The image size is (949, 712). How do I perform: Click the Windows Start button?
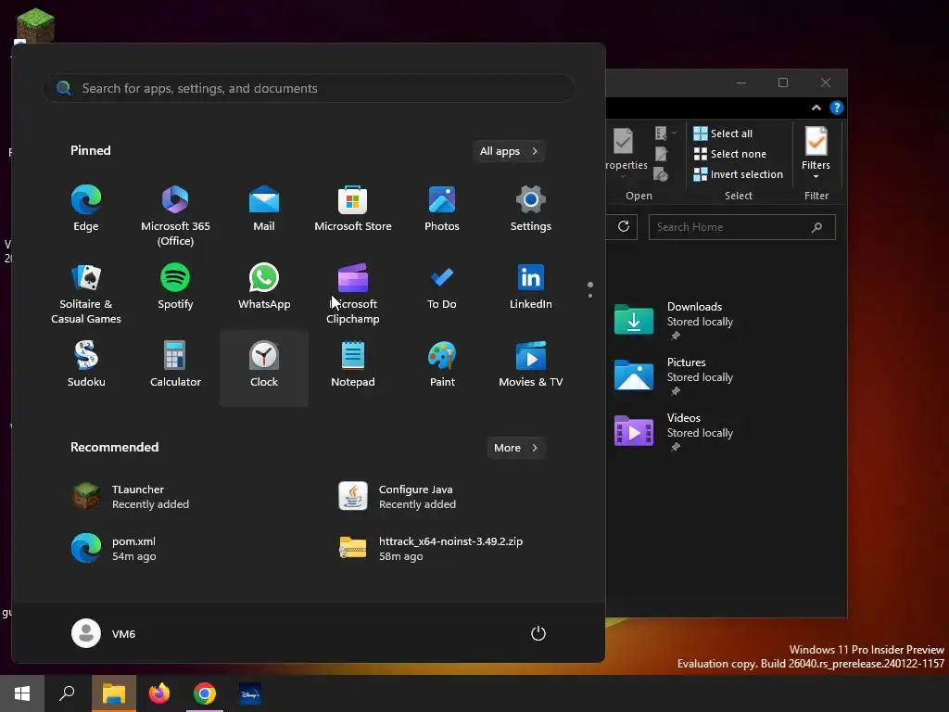(x=22, y=693)
